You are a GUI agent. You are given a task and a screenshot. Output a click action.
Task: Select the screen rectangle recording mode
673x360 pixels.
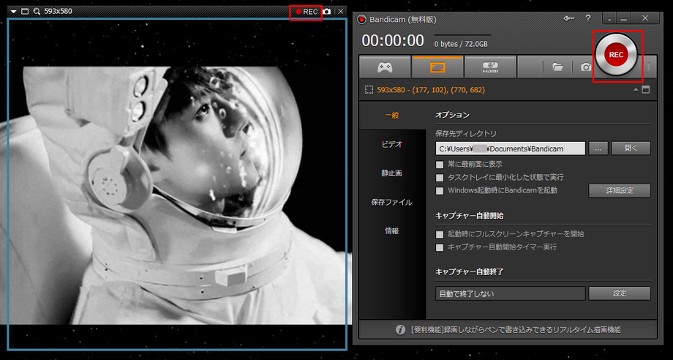(x=437, y=67)
